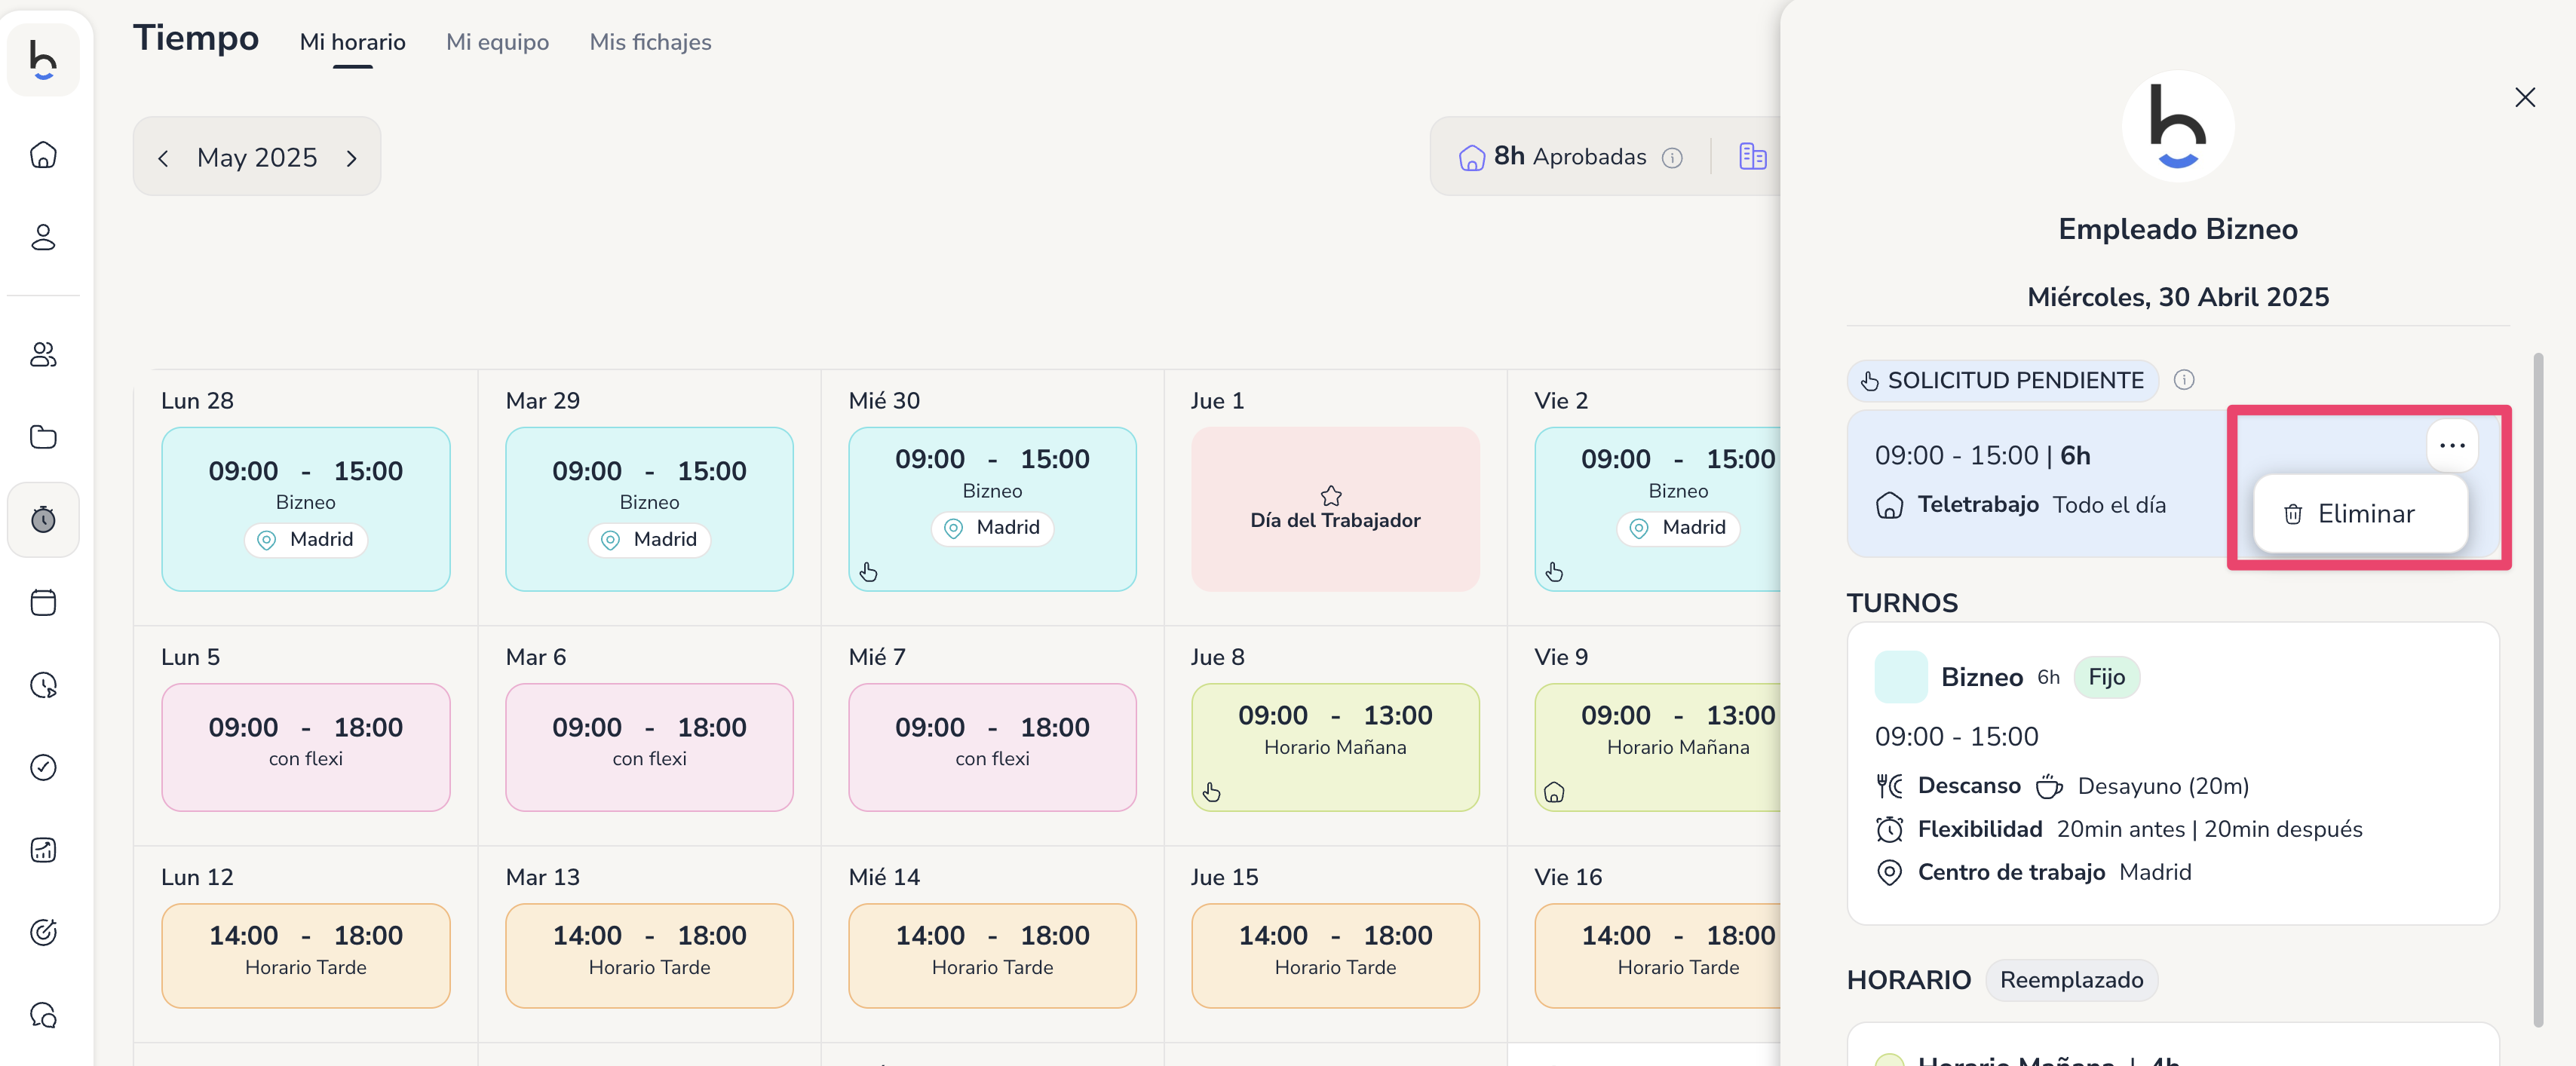Select the stopwatch time icon in sidebar

click(43, 520)
